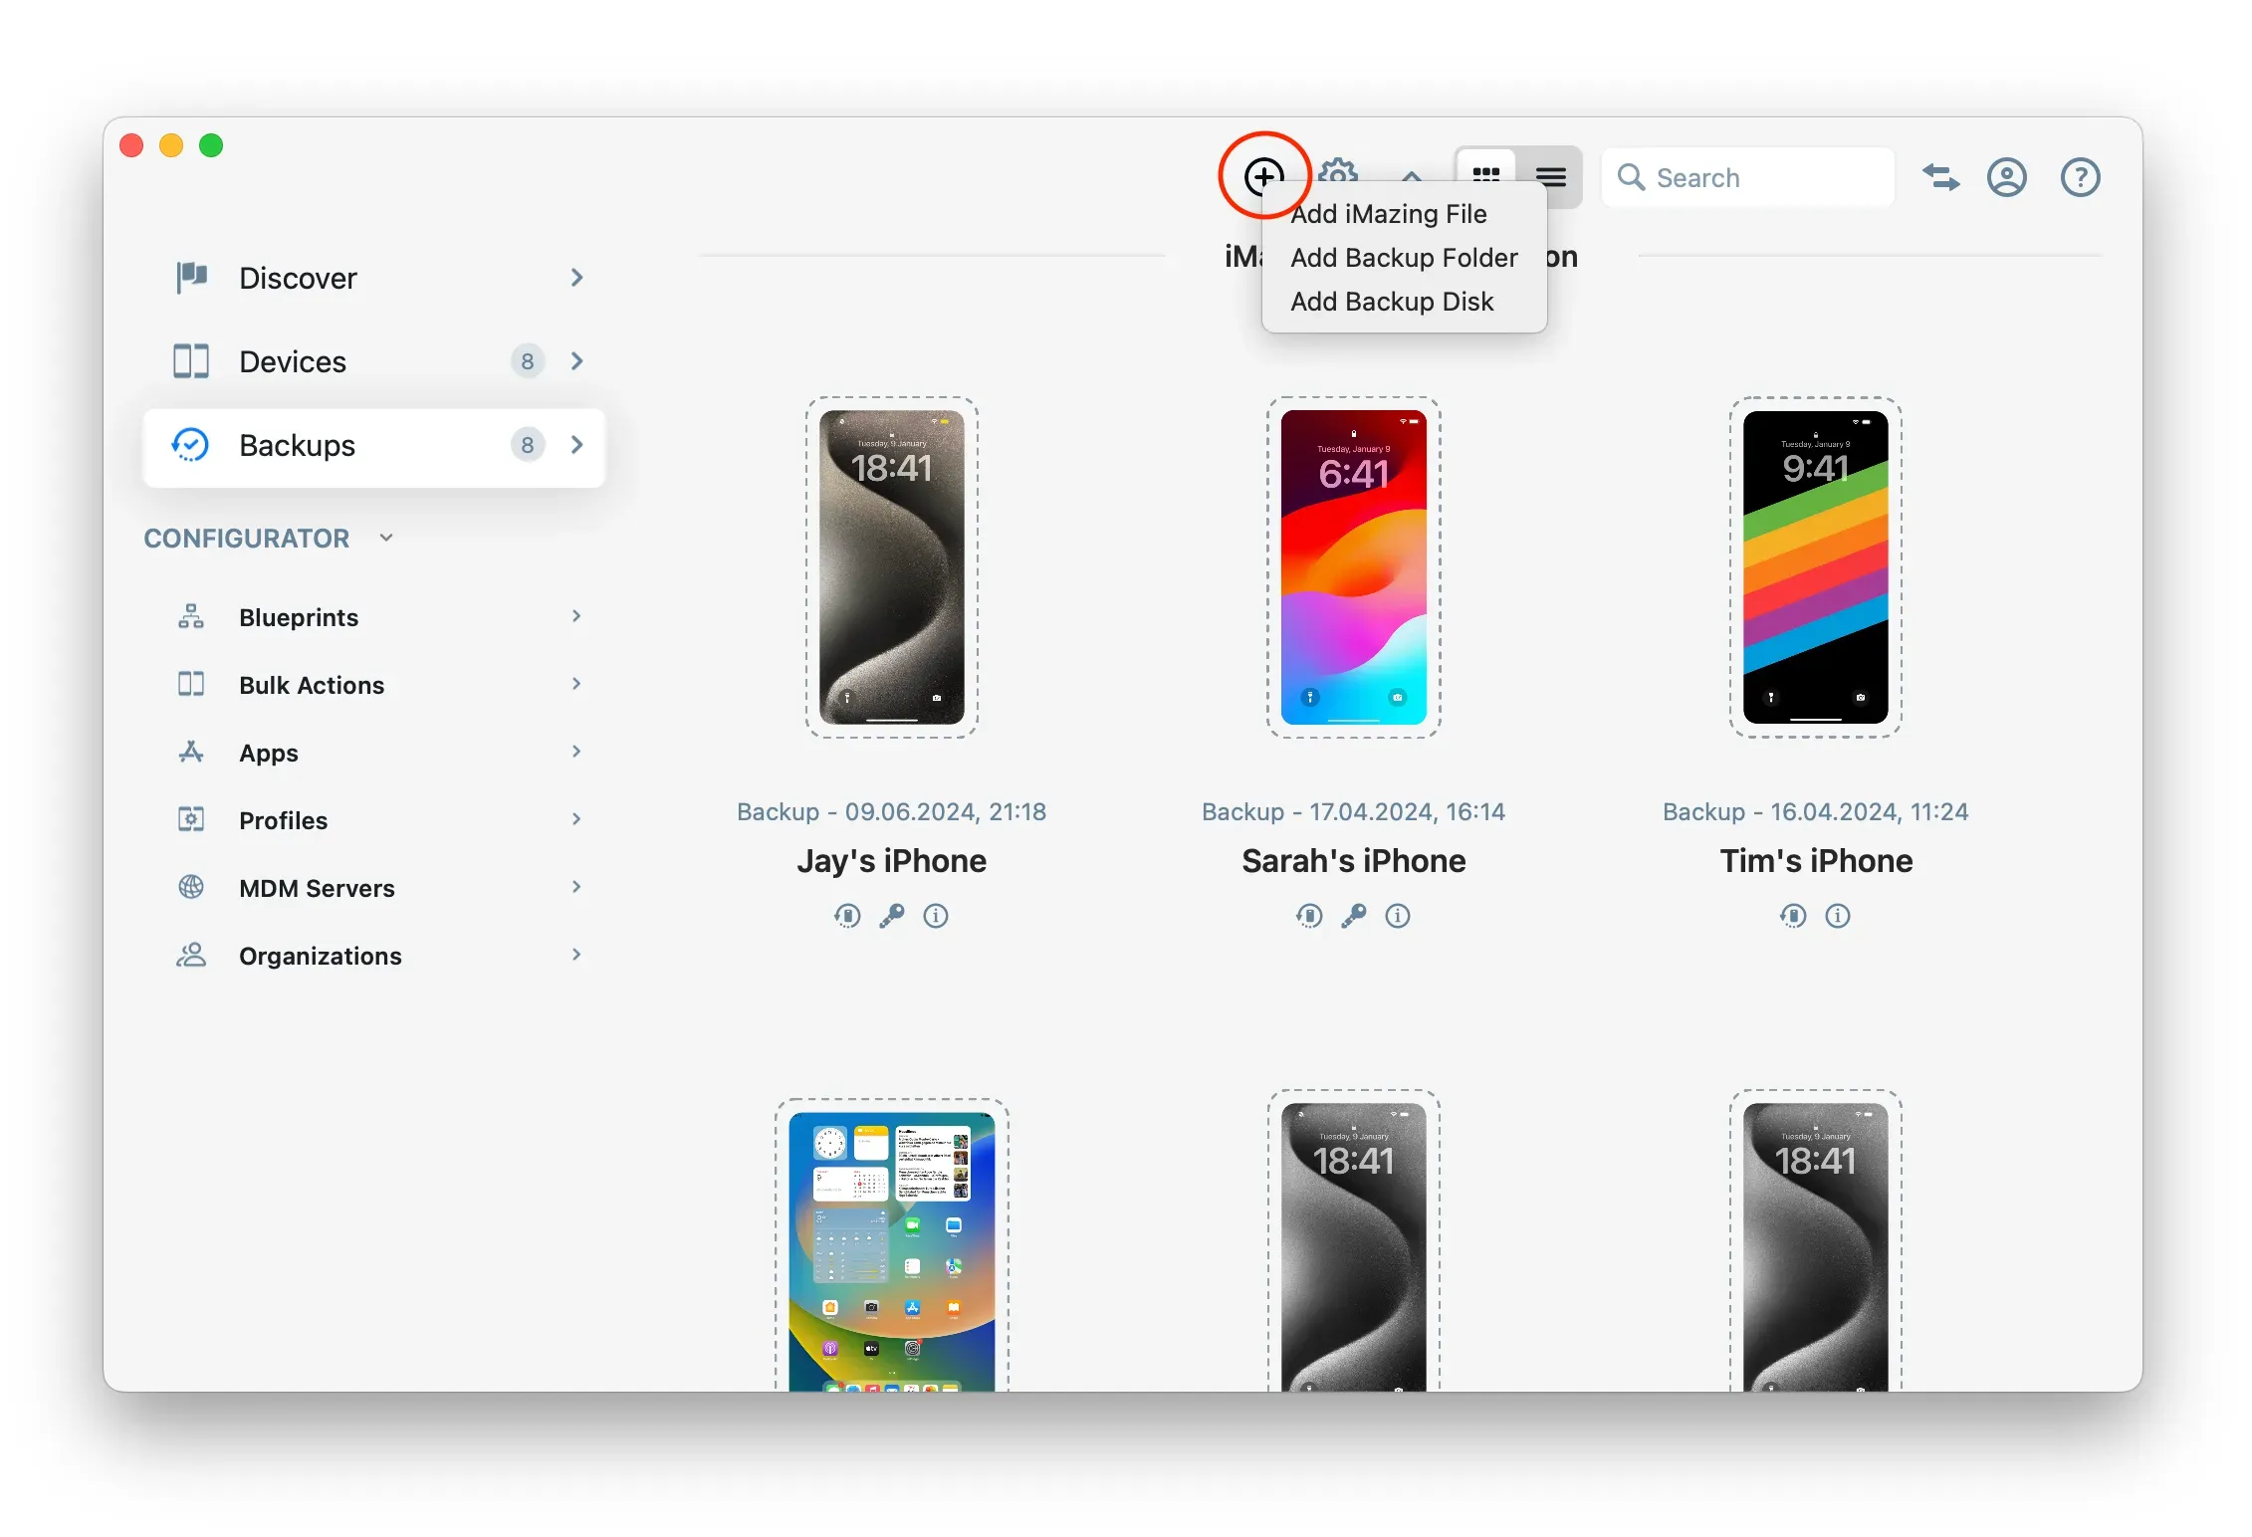The height and width of the screenshot is (1537, 2252).
Task: Expand the Organizations section
Action: tap(577, 955)
